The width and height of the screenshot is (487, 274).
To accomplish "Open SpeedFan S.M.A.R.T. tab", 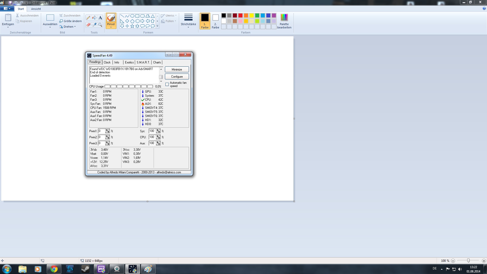I will [x=143, y=62].
